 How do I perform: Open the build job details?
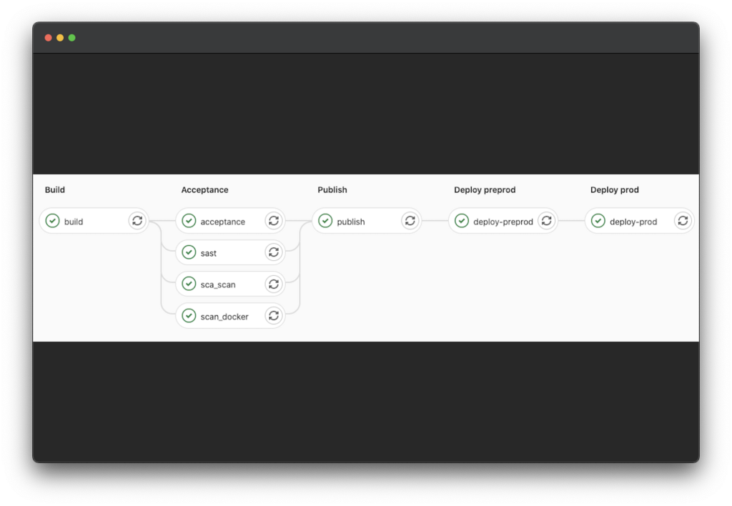74,221
